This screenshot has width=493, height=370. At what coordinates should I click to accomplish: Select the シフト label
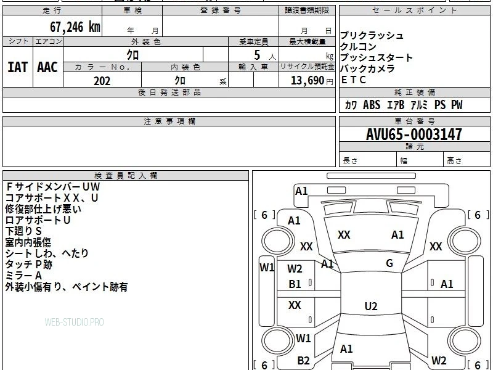pyautogui.click(x=18, y=41)
